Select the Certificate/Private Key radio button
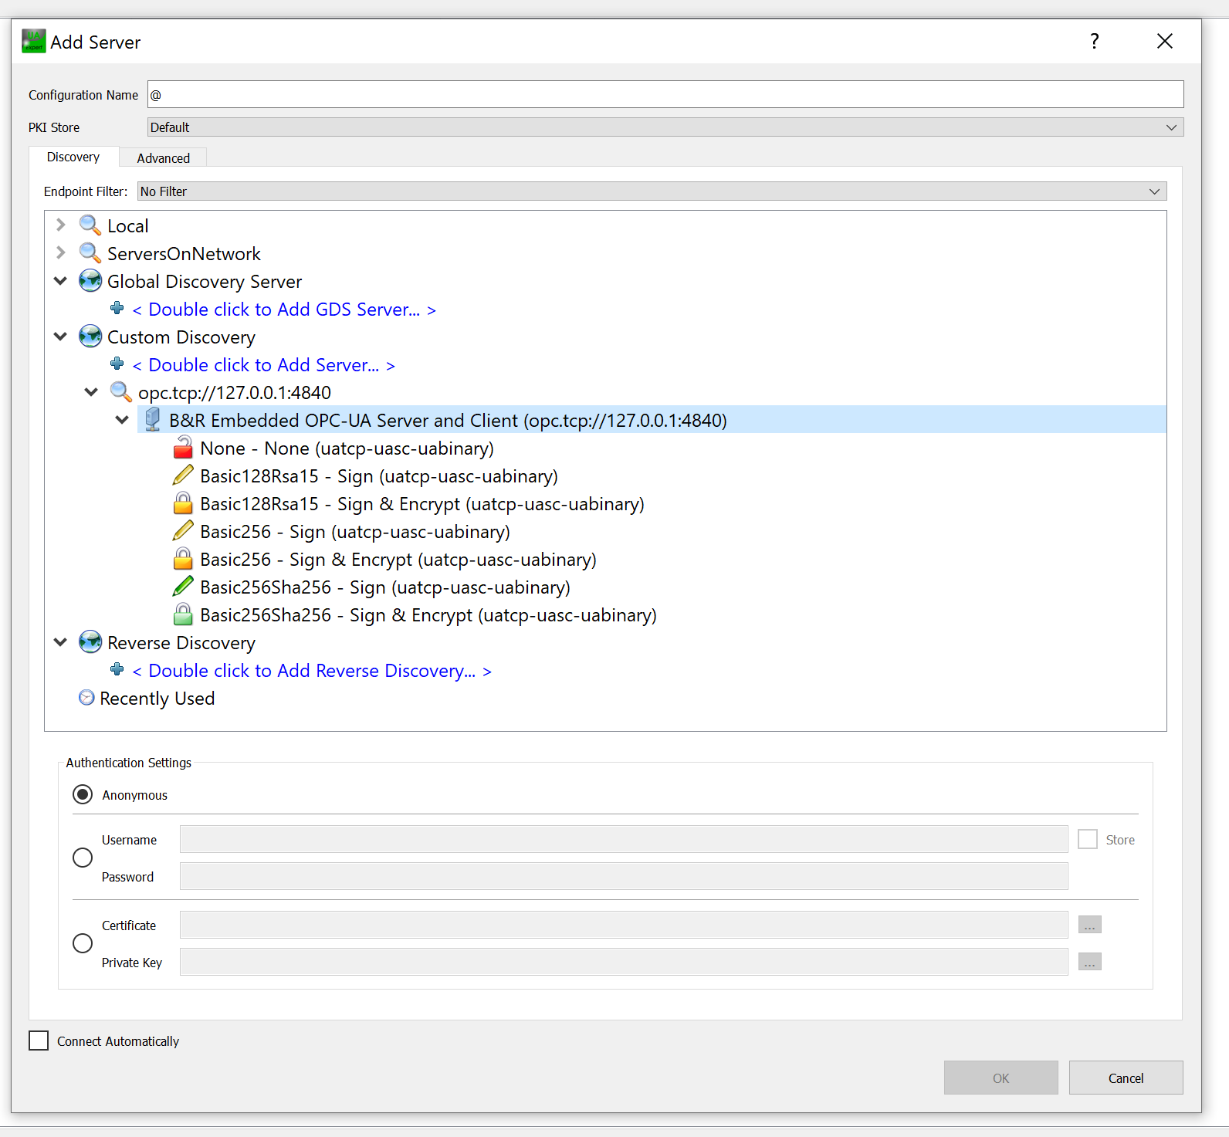1229x1137 pixels. click(83, 943)
